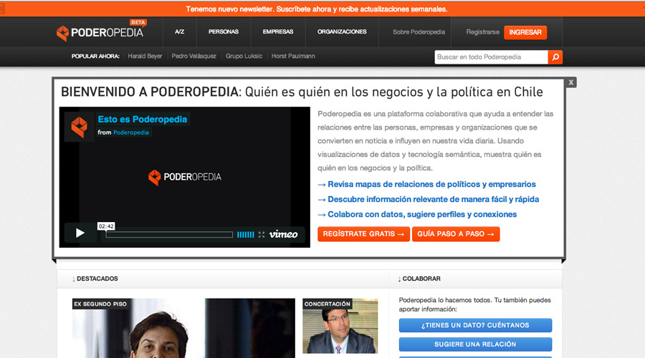This screenshot has height=358, width=645.
Task: Click the BETA badge on logo
Action: [x=138, y=22]
